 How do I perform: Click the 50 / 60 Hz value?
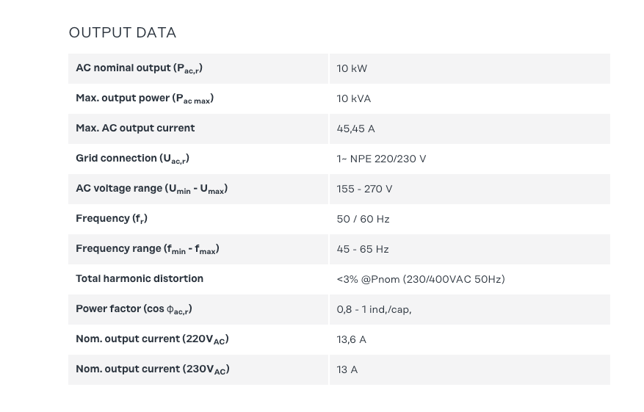(x=363, y=219)
